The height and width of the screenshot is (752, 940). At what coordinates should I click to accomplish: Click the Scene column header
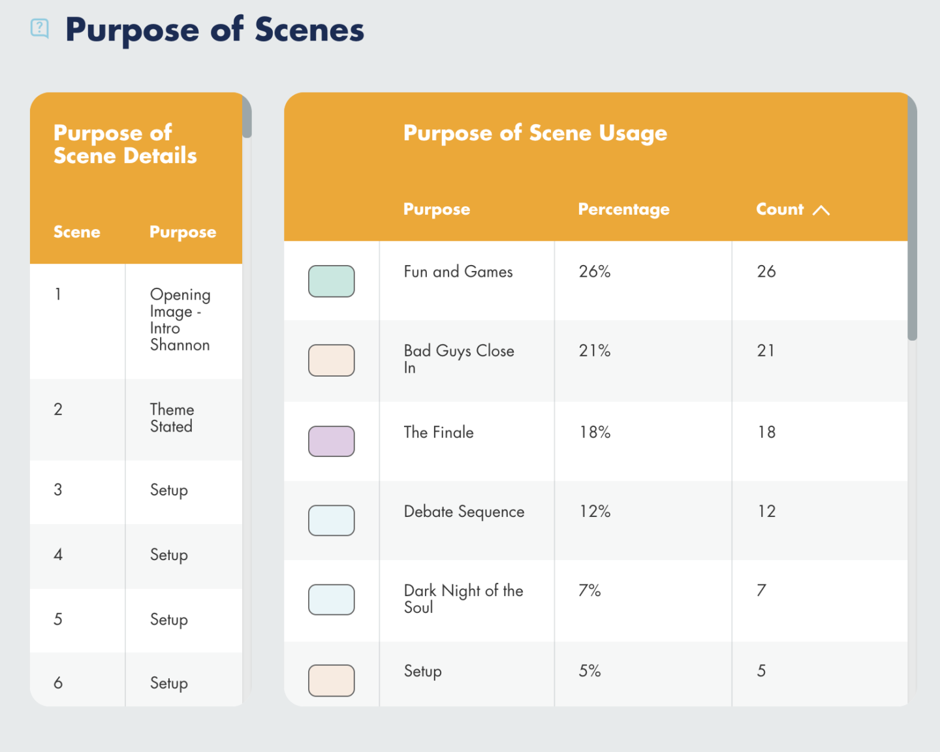(x=77, y=232)
